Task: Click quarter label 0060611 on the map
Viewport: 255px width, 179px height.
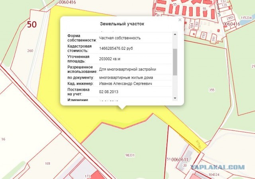Action: [180, 160]
